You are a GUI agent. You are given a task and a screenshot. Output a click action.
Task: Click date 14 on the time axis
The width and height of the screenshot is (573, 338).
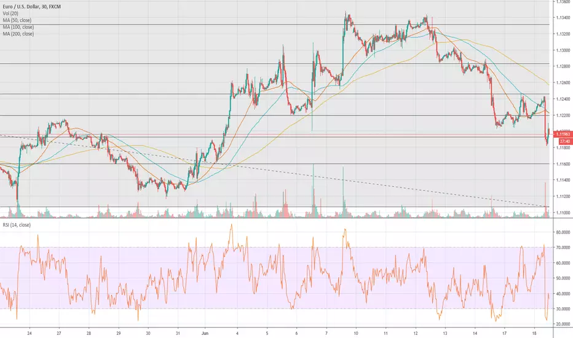(475, 333)
